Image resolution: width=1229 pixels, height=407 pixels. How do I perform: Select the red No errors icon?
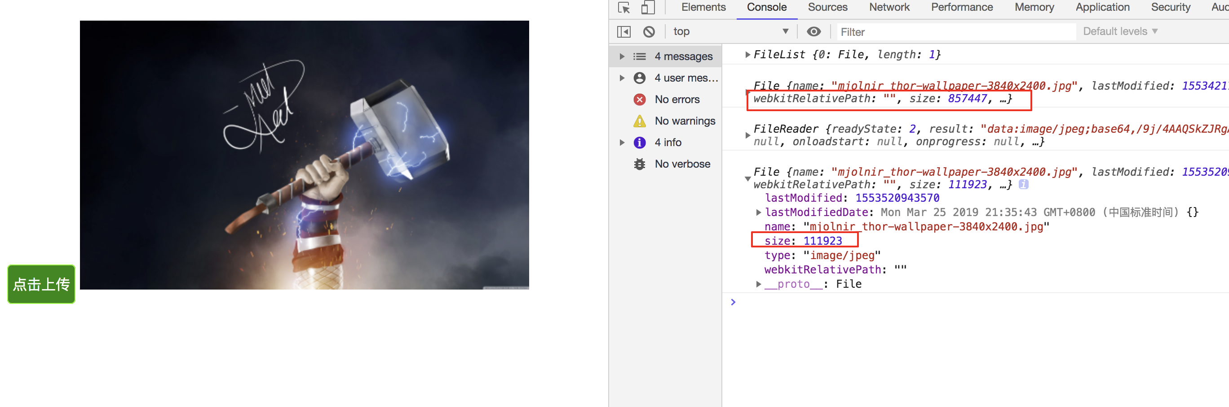coord(639,100)
